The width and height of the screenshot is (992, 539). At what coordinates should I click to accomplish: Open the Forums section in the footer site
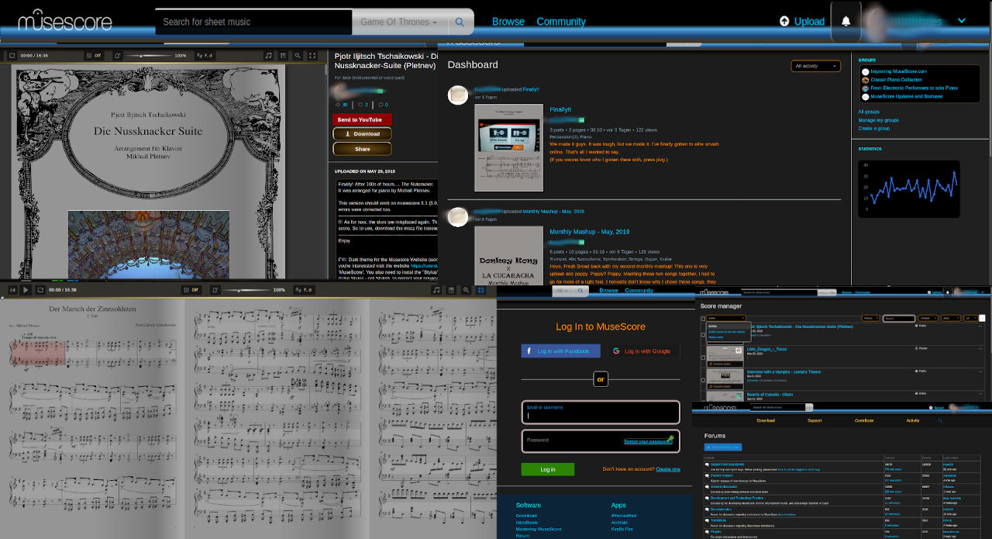click(522, 535)
